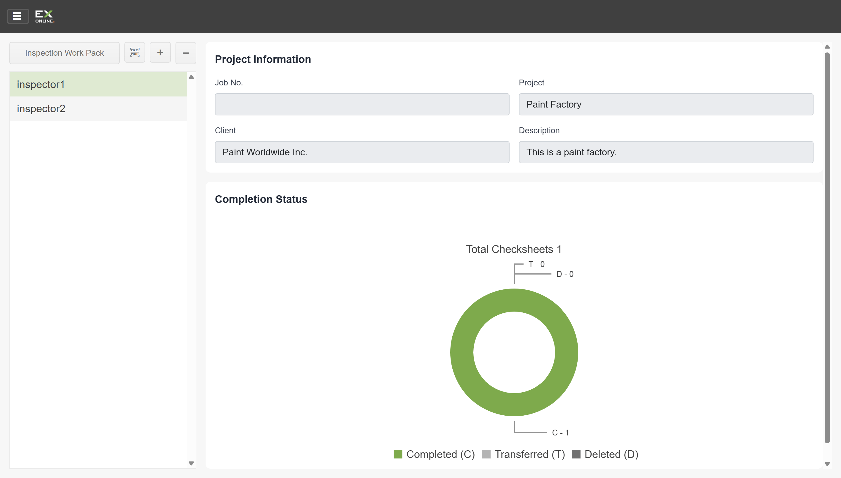
Task: Click the list panel scroll down arrow
Action: (191, 463)
